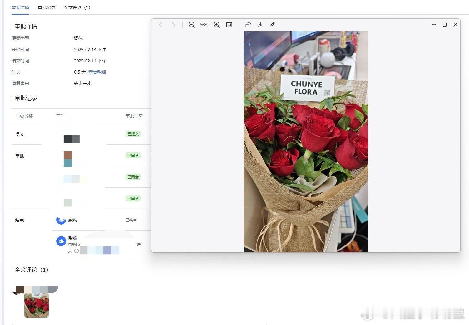Click the 结束 node name cell

click(20, 220)
